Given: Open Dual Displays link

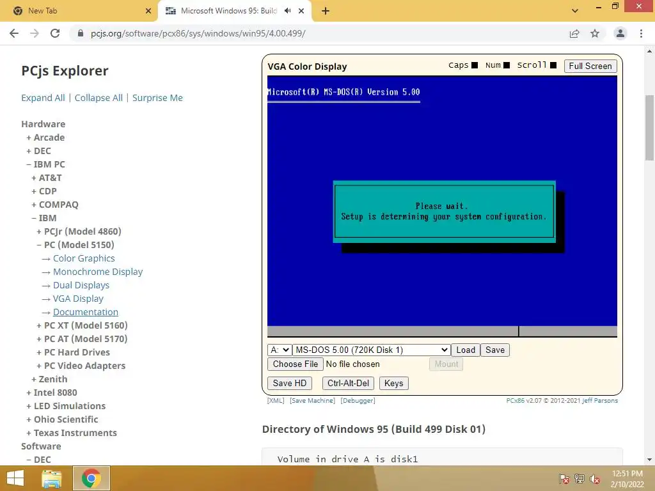Looking at the screenshot, I should pos(81,285).
